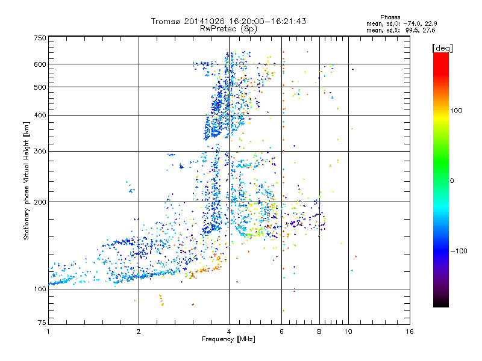Click the y-axis tick label '300'

click(x=40, y=152)
